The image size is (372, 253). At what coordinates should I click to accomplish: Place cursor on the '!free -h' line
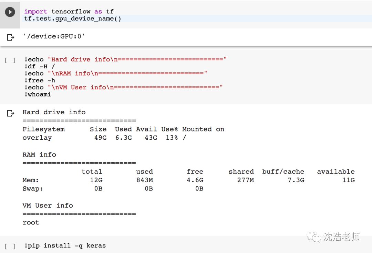(40, 80)
